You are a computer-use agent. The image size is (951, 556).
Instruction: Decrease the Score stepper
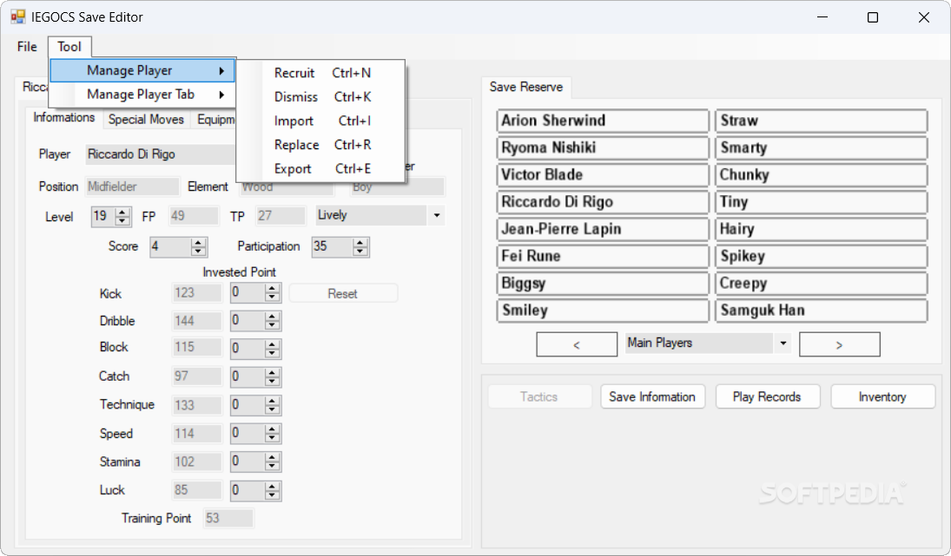(x=198, y=251)
